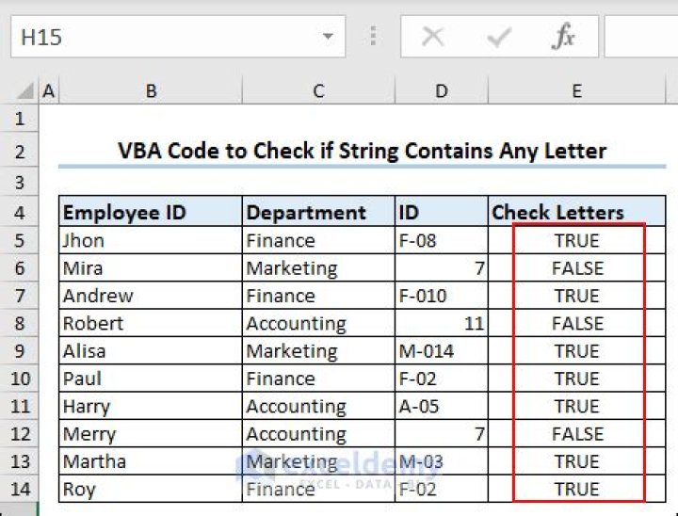Click the Name Box showing H15
Screen dimensions: 678x516
[160, 38]
